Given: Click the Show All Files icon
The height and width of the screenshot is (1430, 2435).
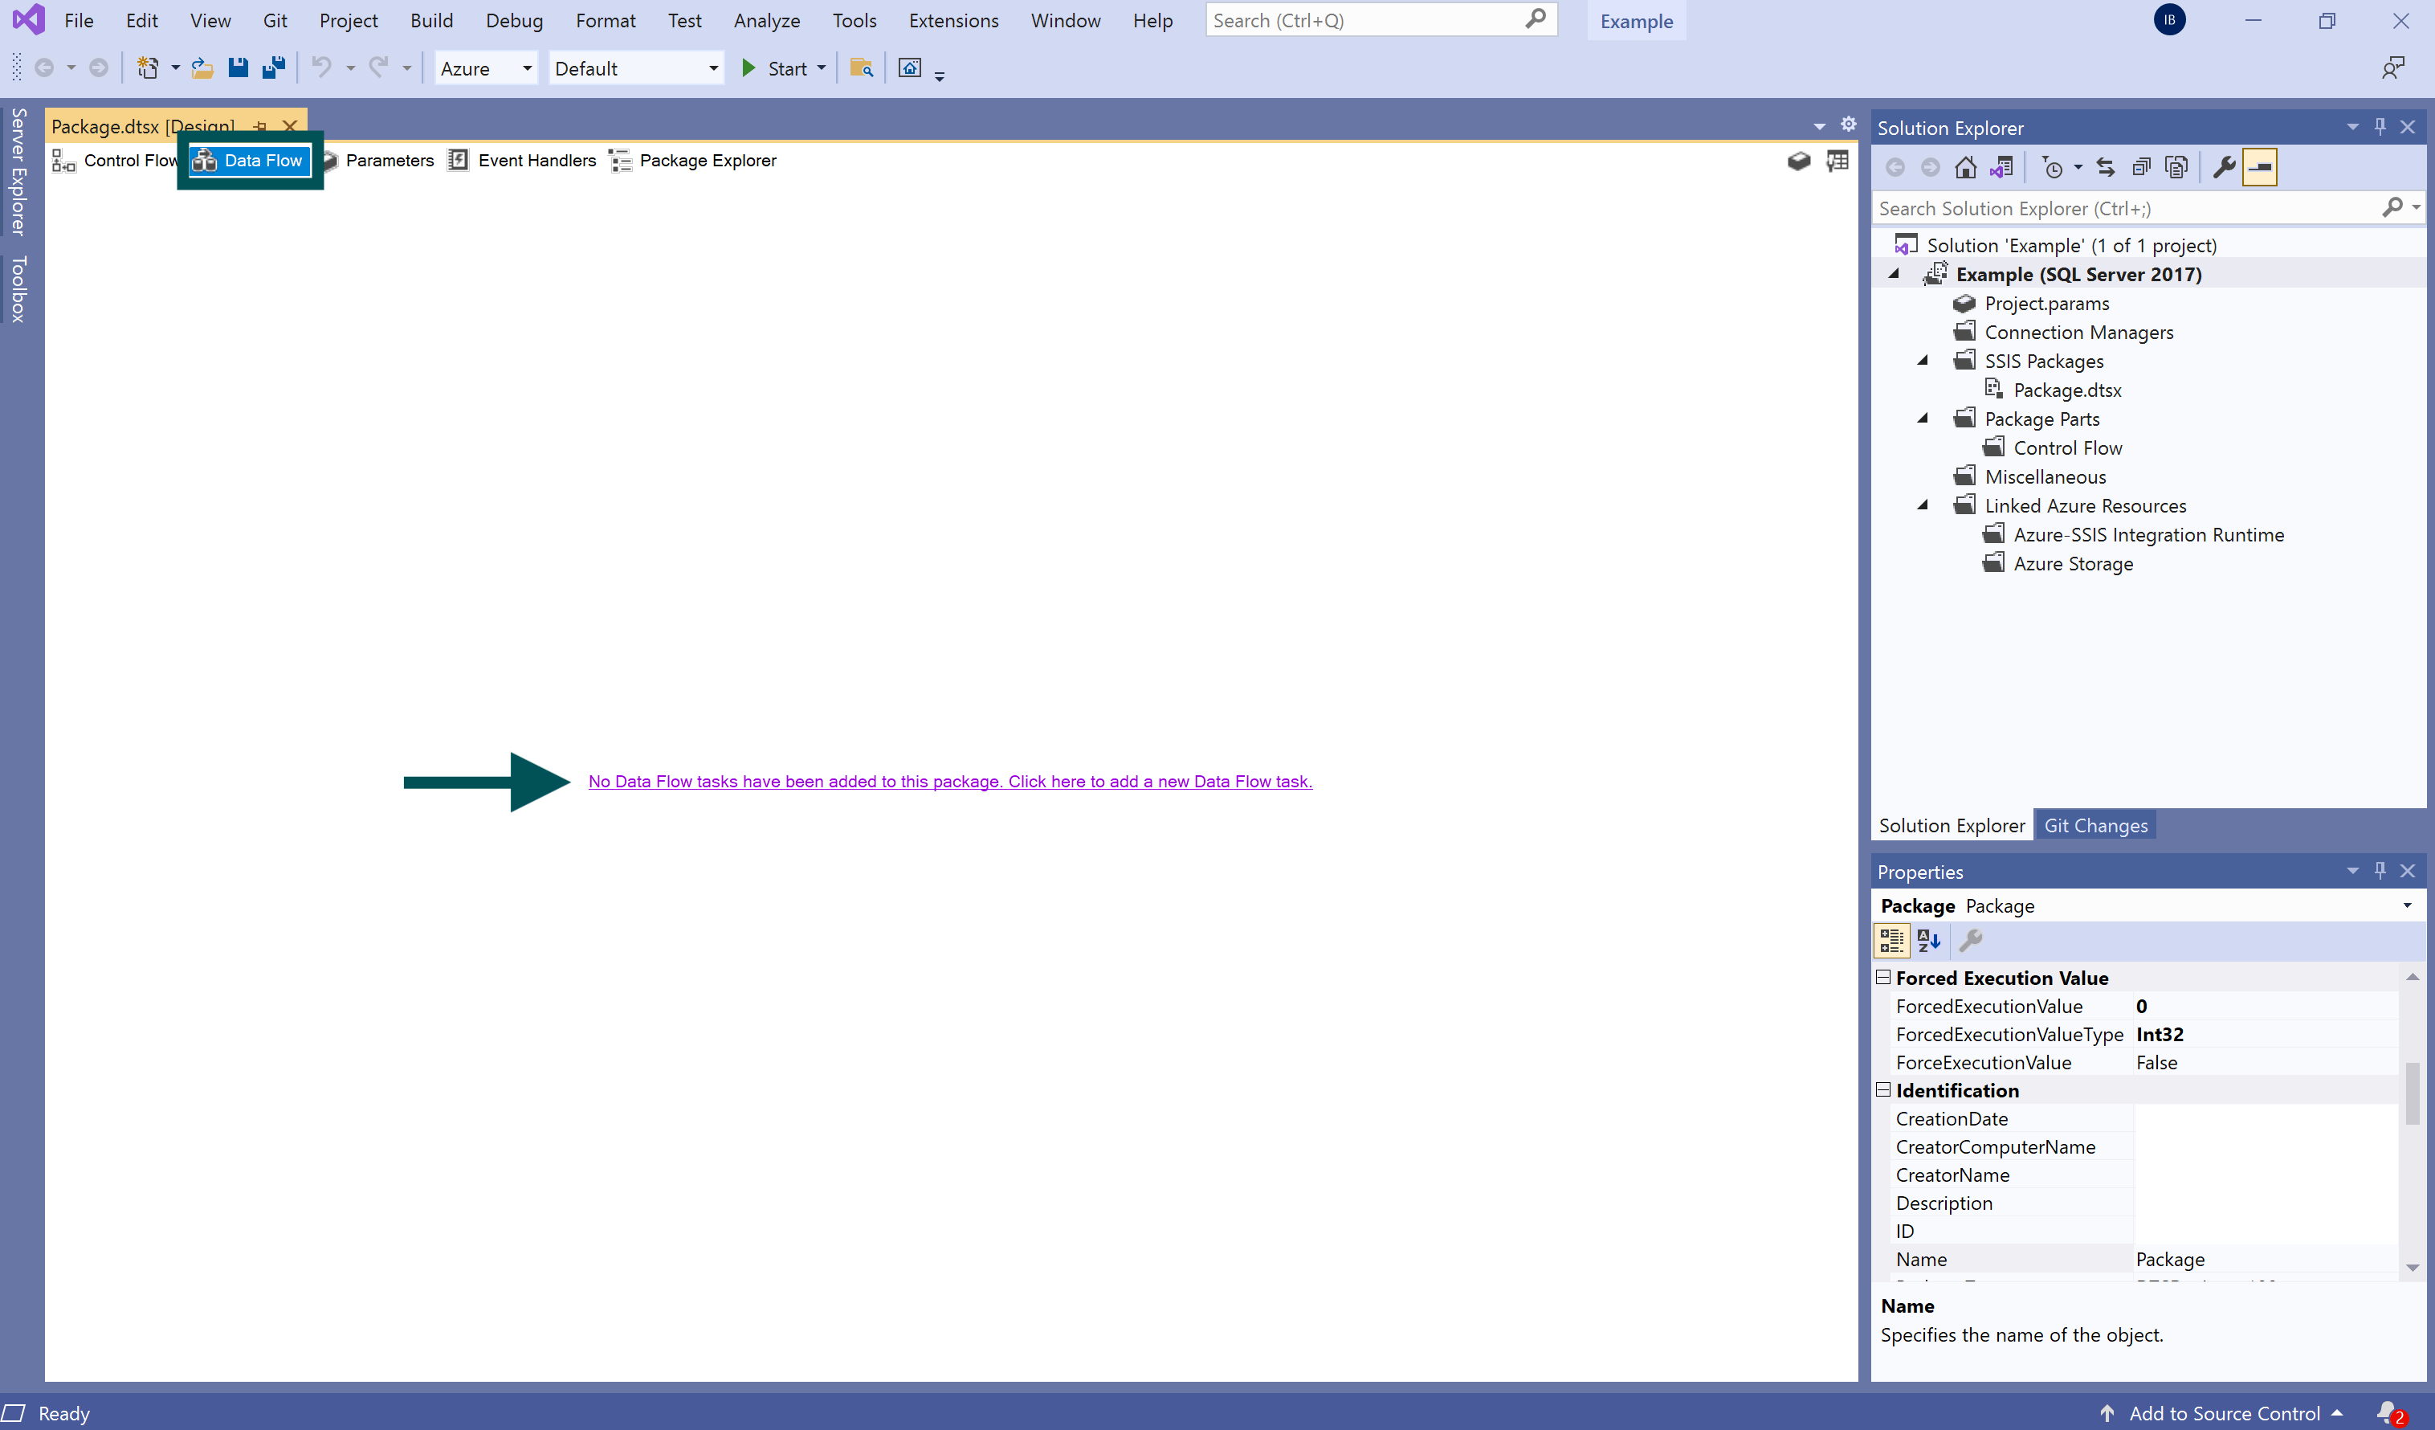Looking at the screenshot, I should coord(2176,167).
